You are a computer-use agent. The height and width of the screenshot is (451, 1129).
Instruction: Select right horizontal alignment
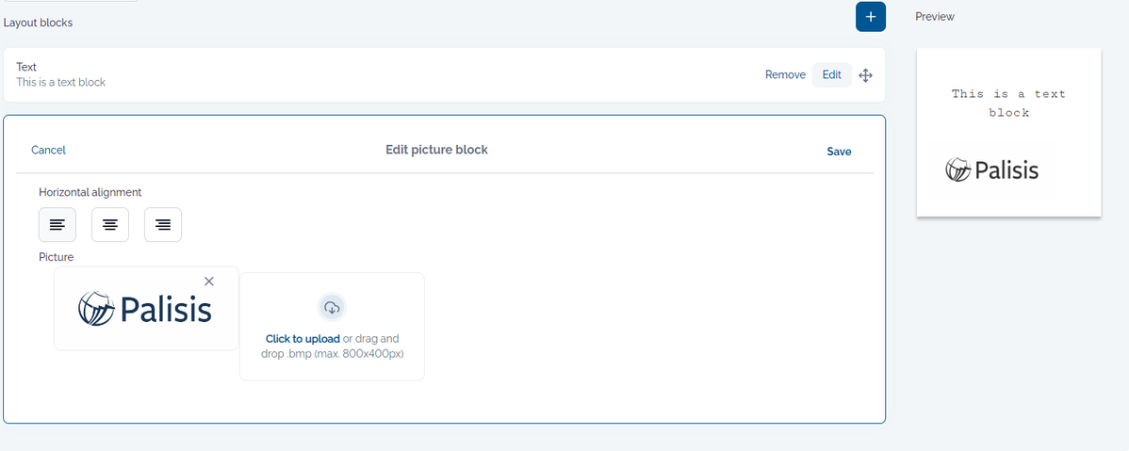click(163, 224)
